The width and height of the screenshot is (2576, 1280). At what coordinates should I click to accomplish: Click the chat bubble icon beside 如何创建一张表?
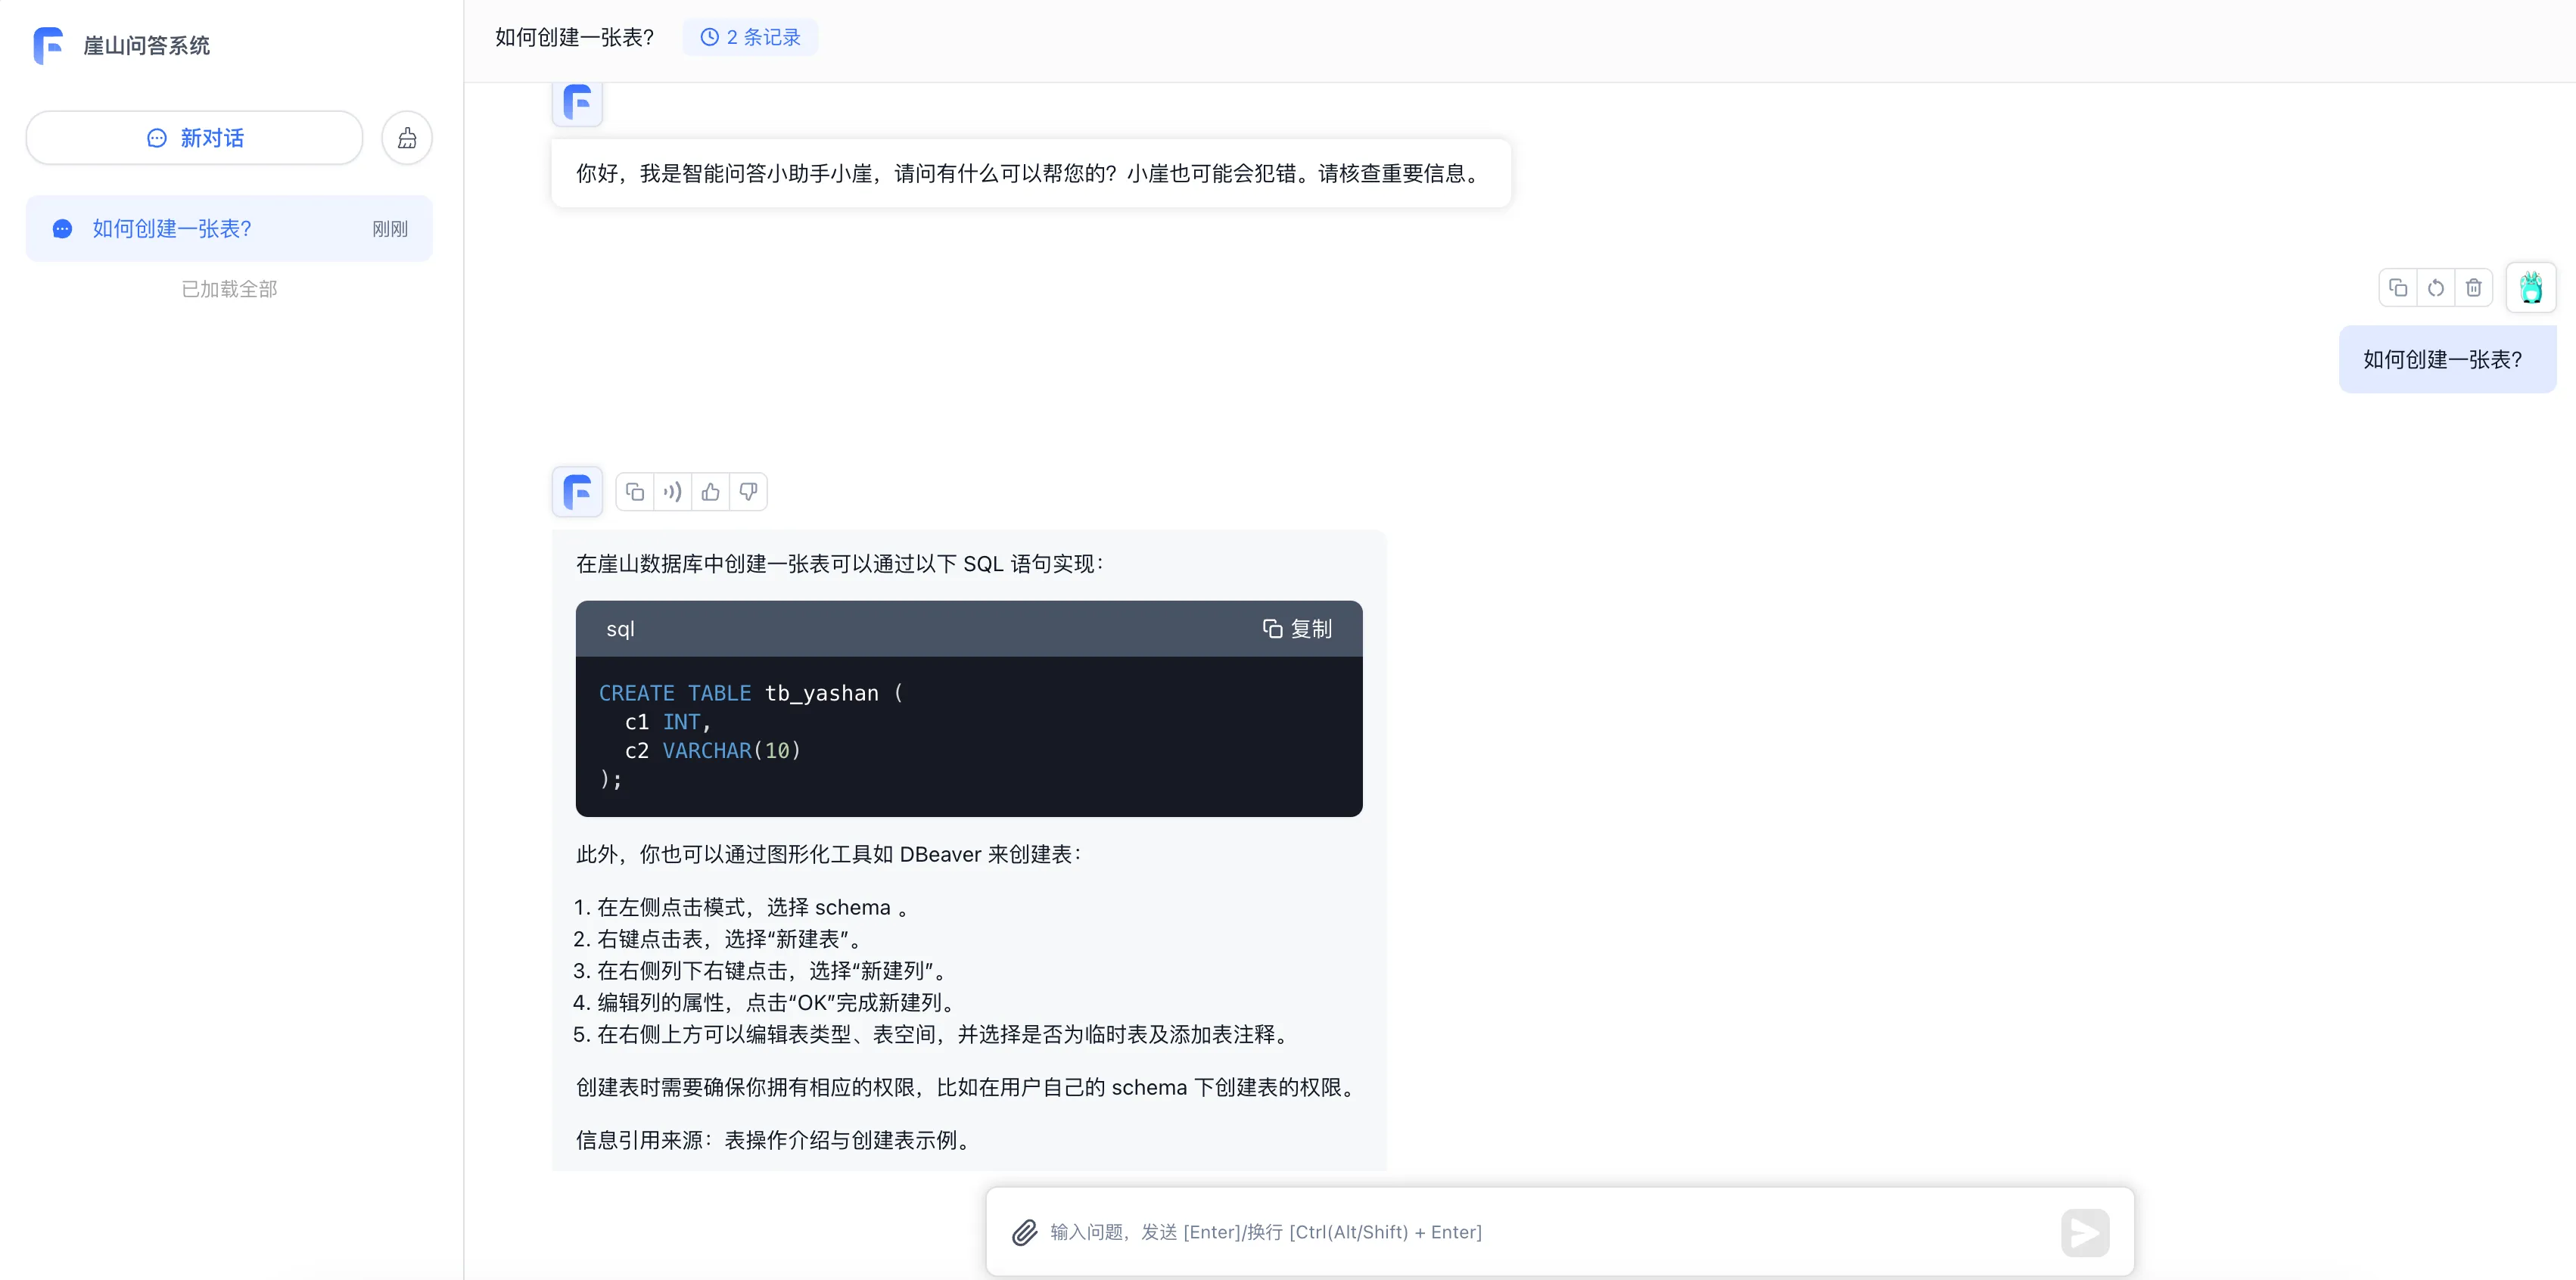(62, 228)
